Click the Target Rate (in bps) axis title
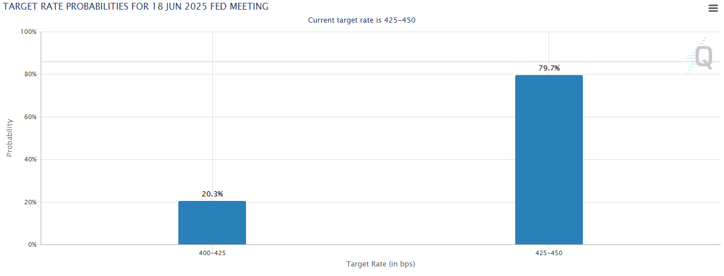 coord(380,264)
